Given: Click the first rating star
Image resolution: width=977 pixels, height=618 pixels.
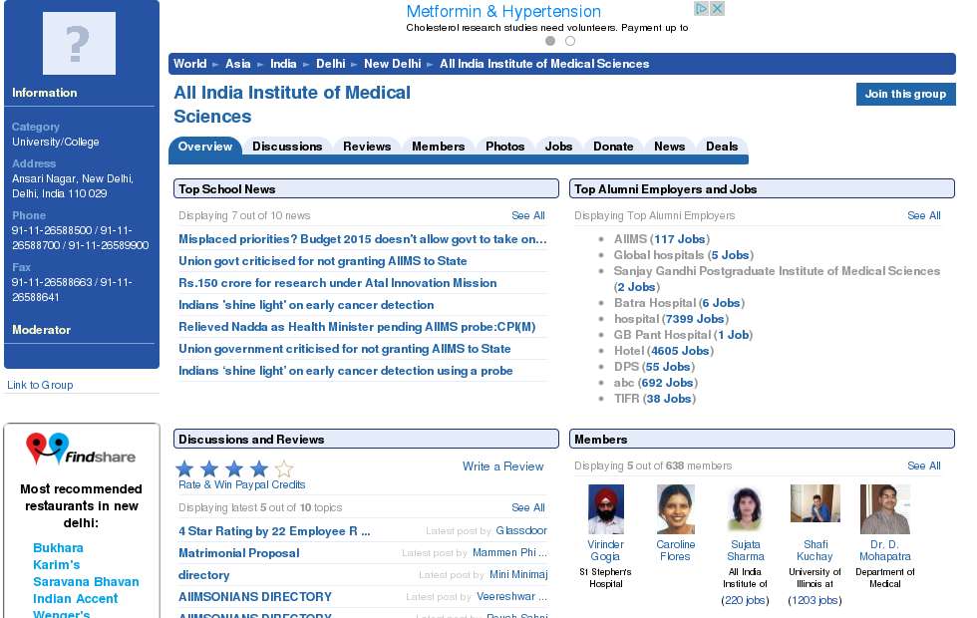Looking at the screenshot, I should tap(184, 468).
